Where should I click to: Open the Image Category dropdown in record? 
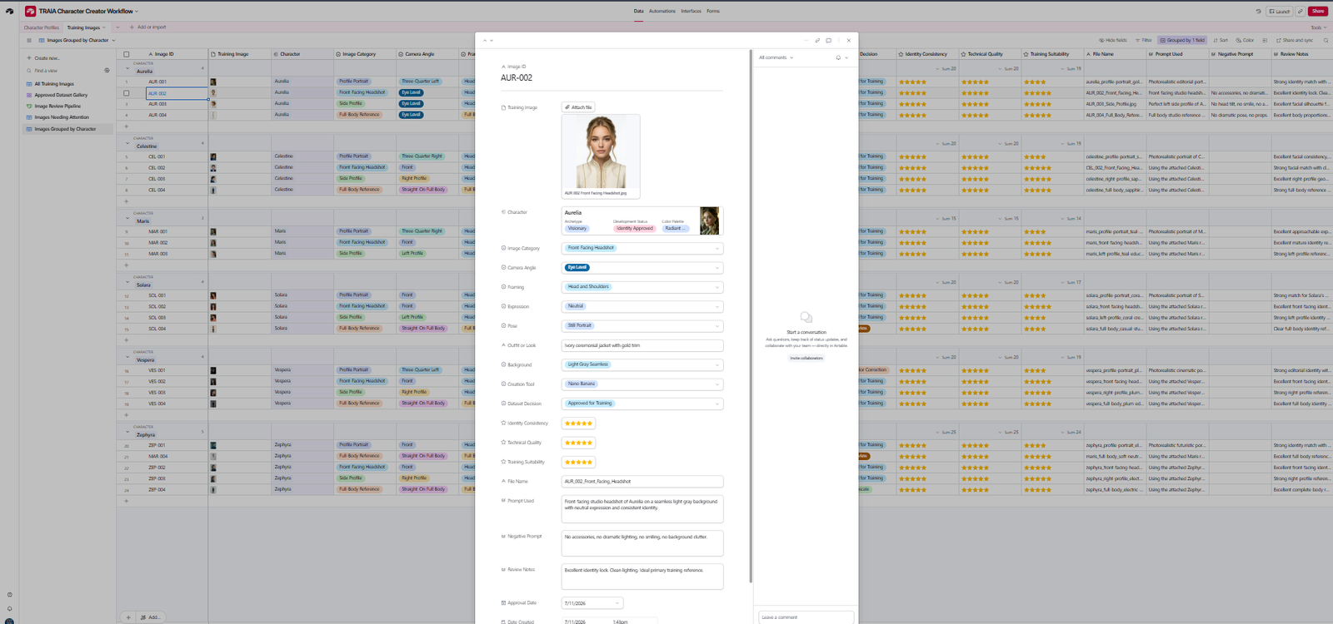(x=642, y=248)
